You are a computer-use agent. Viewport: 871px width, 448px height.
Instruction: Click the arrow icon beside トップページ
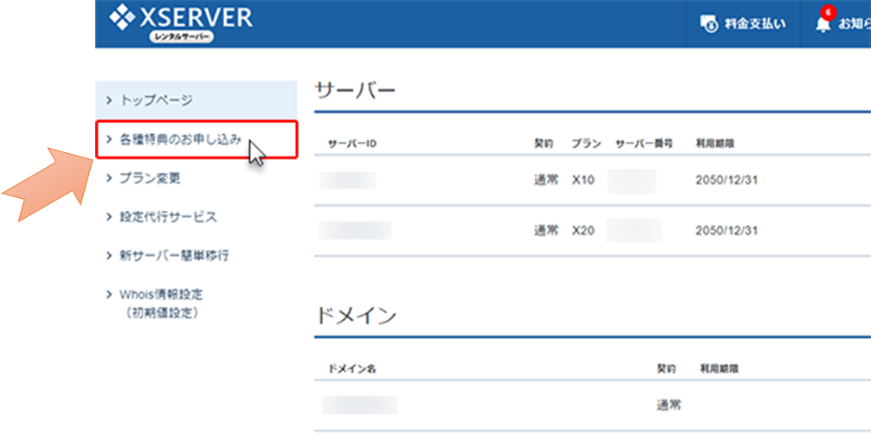108,100
